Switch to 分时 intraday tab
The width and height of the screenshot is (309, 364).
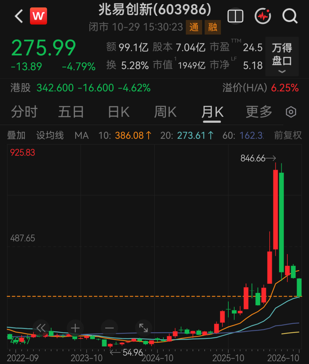[24, 112]
